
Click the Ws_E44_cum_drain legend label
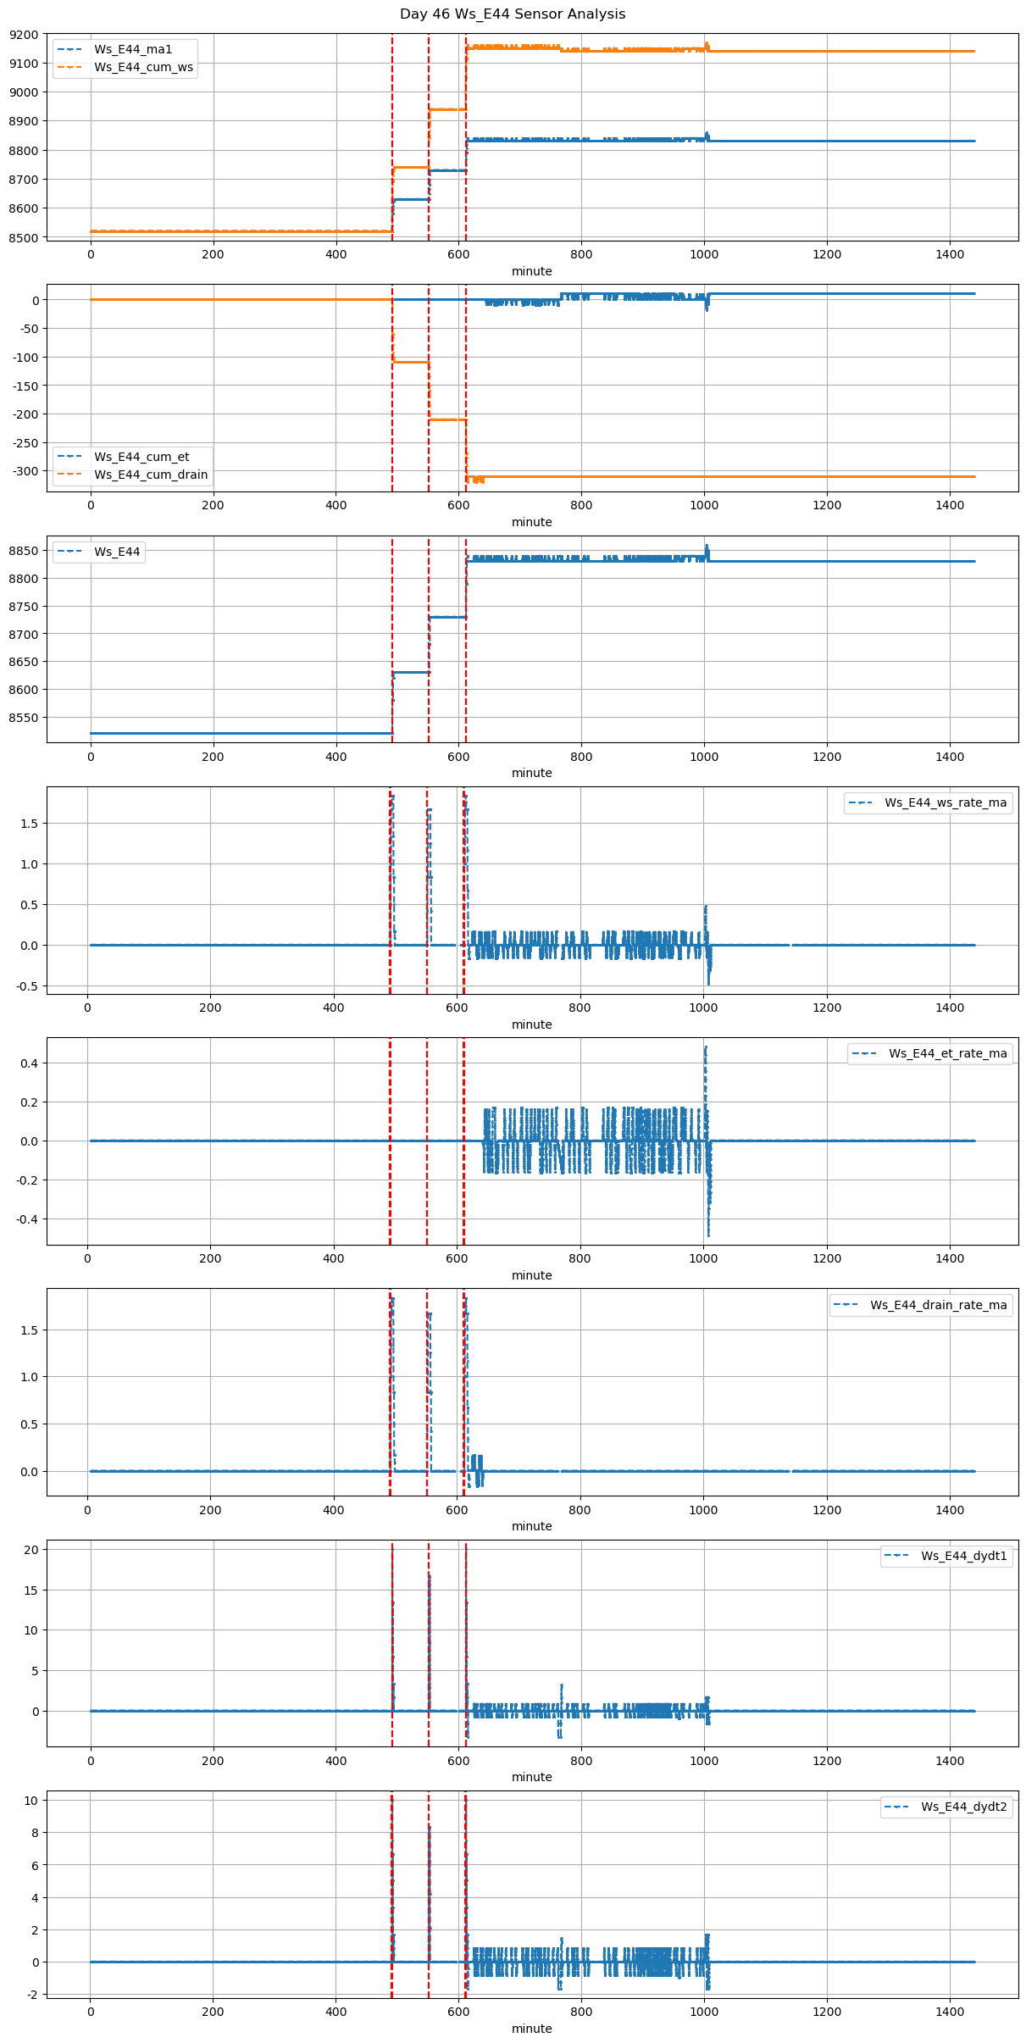pyautogui.click(x=151, y=475)
